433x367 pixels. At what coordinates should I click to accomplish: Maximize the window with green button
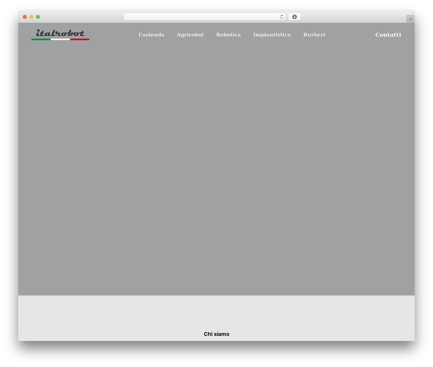38,17
